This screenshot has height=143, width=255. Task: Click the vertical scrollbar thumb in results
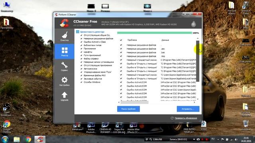tap(198, 61)
